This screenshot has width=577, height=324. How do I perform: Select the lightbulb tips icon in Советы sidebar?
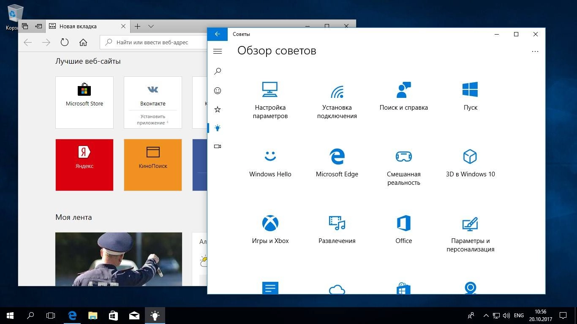pyautogui.click(x=218, y=128)
